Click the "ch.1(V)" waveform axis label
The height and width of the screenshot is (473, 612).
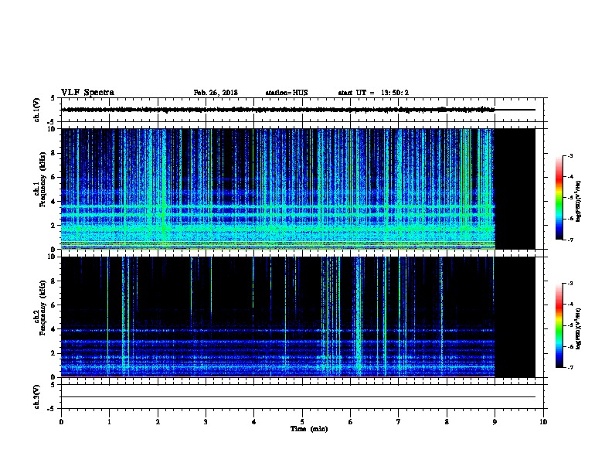(37, 110)
